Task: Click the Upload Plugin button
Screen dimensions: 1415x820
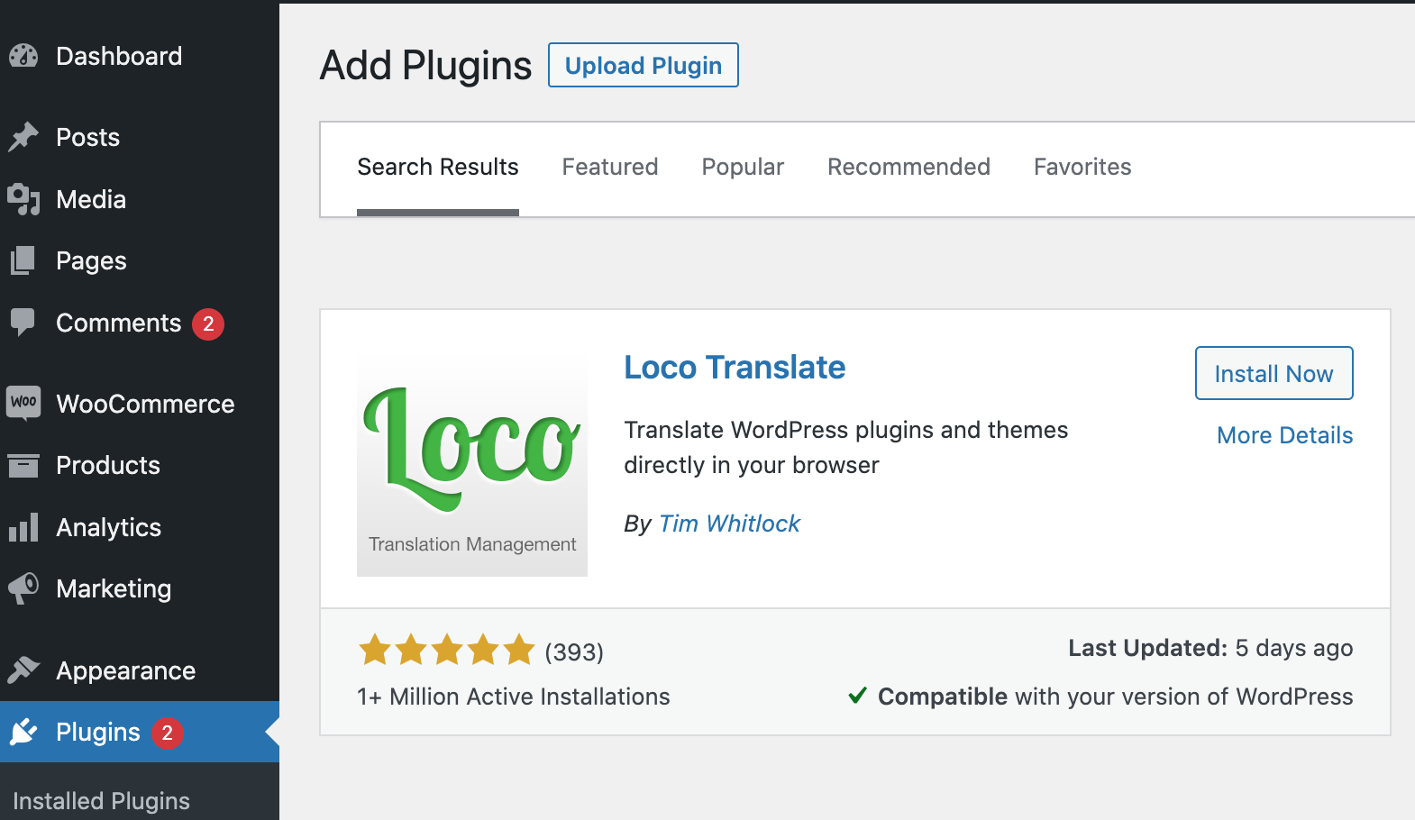Action: pos(644,65)
